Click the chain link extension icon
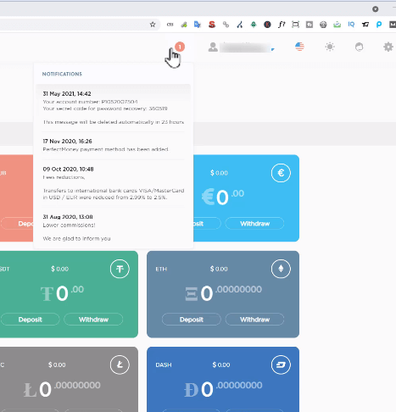Viewport: 396px width, 412px height. click(226, 25)
